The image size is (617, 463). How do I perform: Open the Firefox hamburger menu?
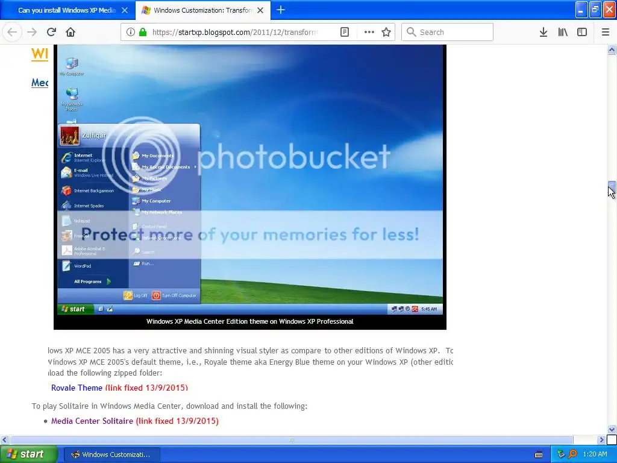(x=606, y=32)
